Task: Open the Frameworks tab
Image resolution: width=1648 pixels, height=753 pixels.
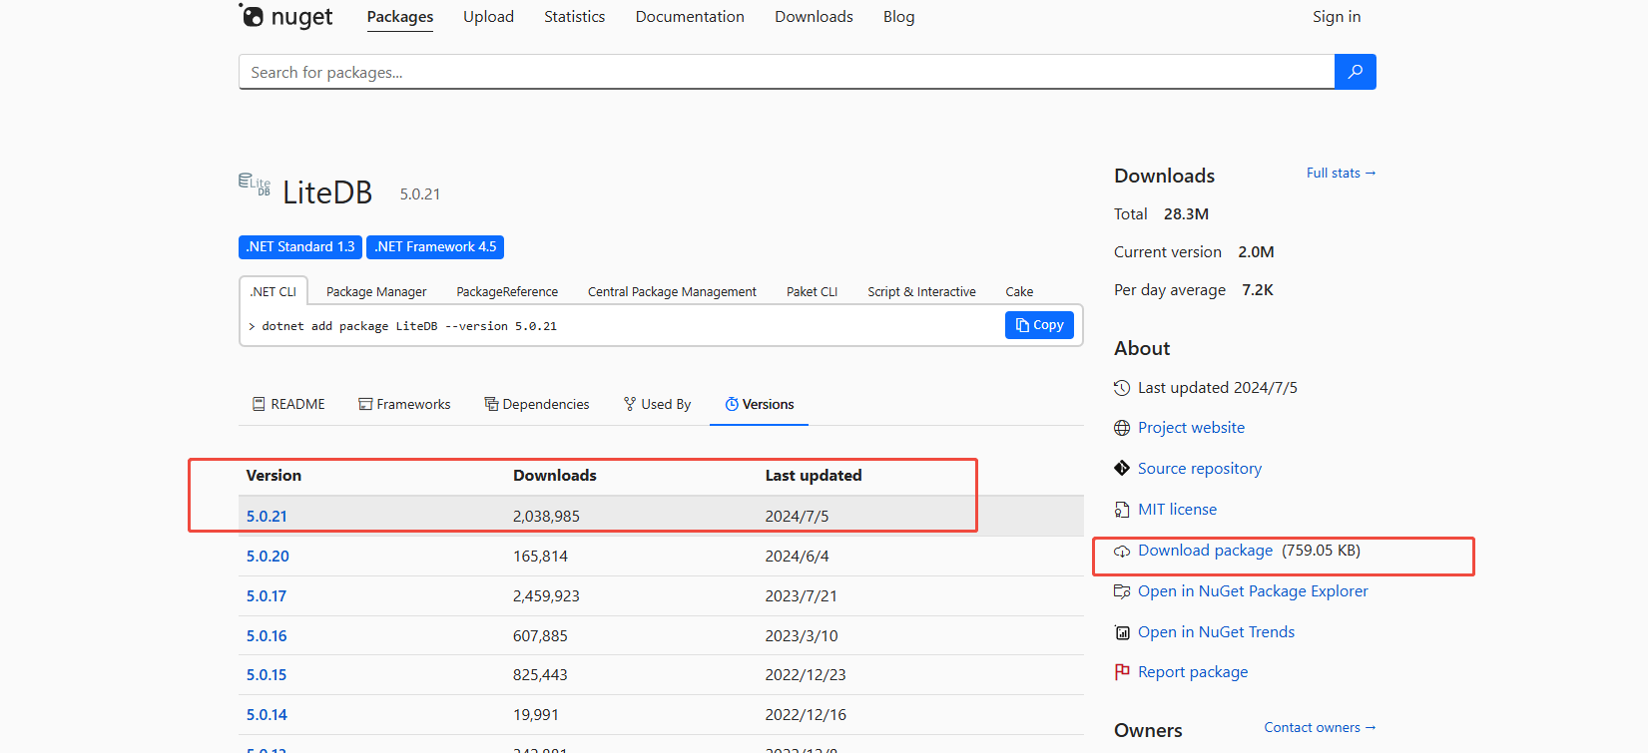Action: (404, 404)
